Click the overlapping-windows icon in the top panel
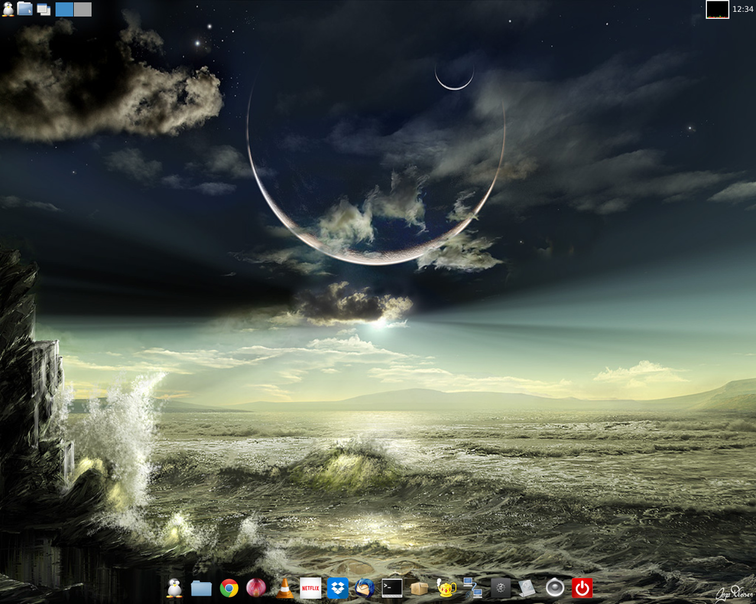The width and height of the screenshot is (756, 604). point(43,9)
